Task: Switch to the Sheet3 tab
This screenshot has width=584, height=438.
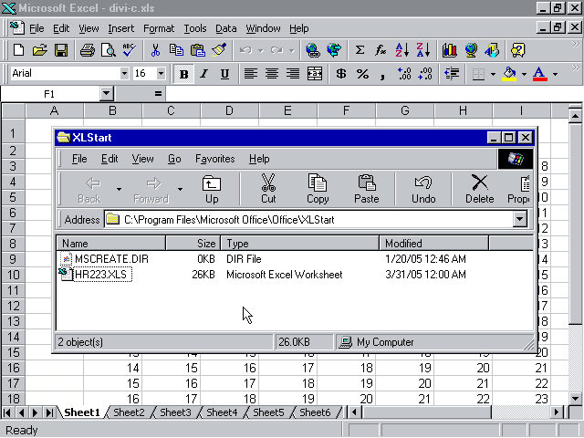Action: 175,412
